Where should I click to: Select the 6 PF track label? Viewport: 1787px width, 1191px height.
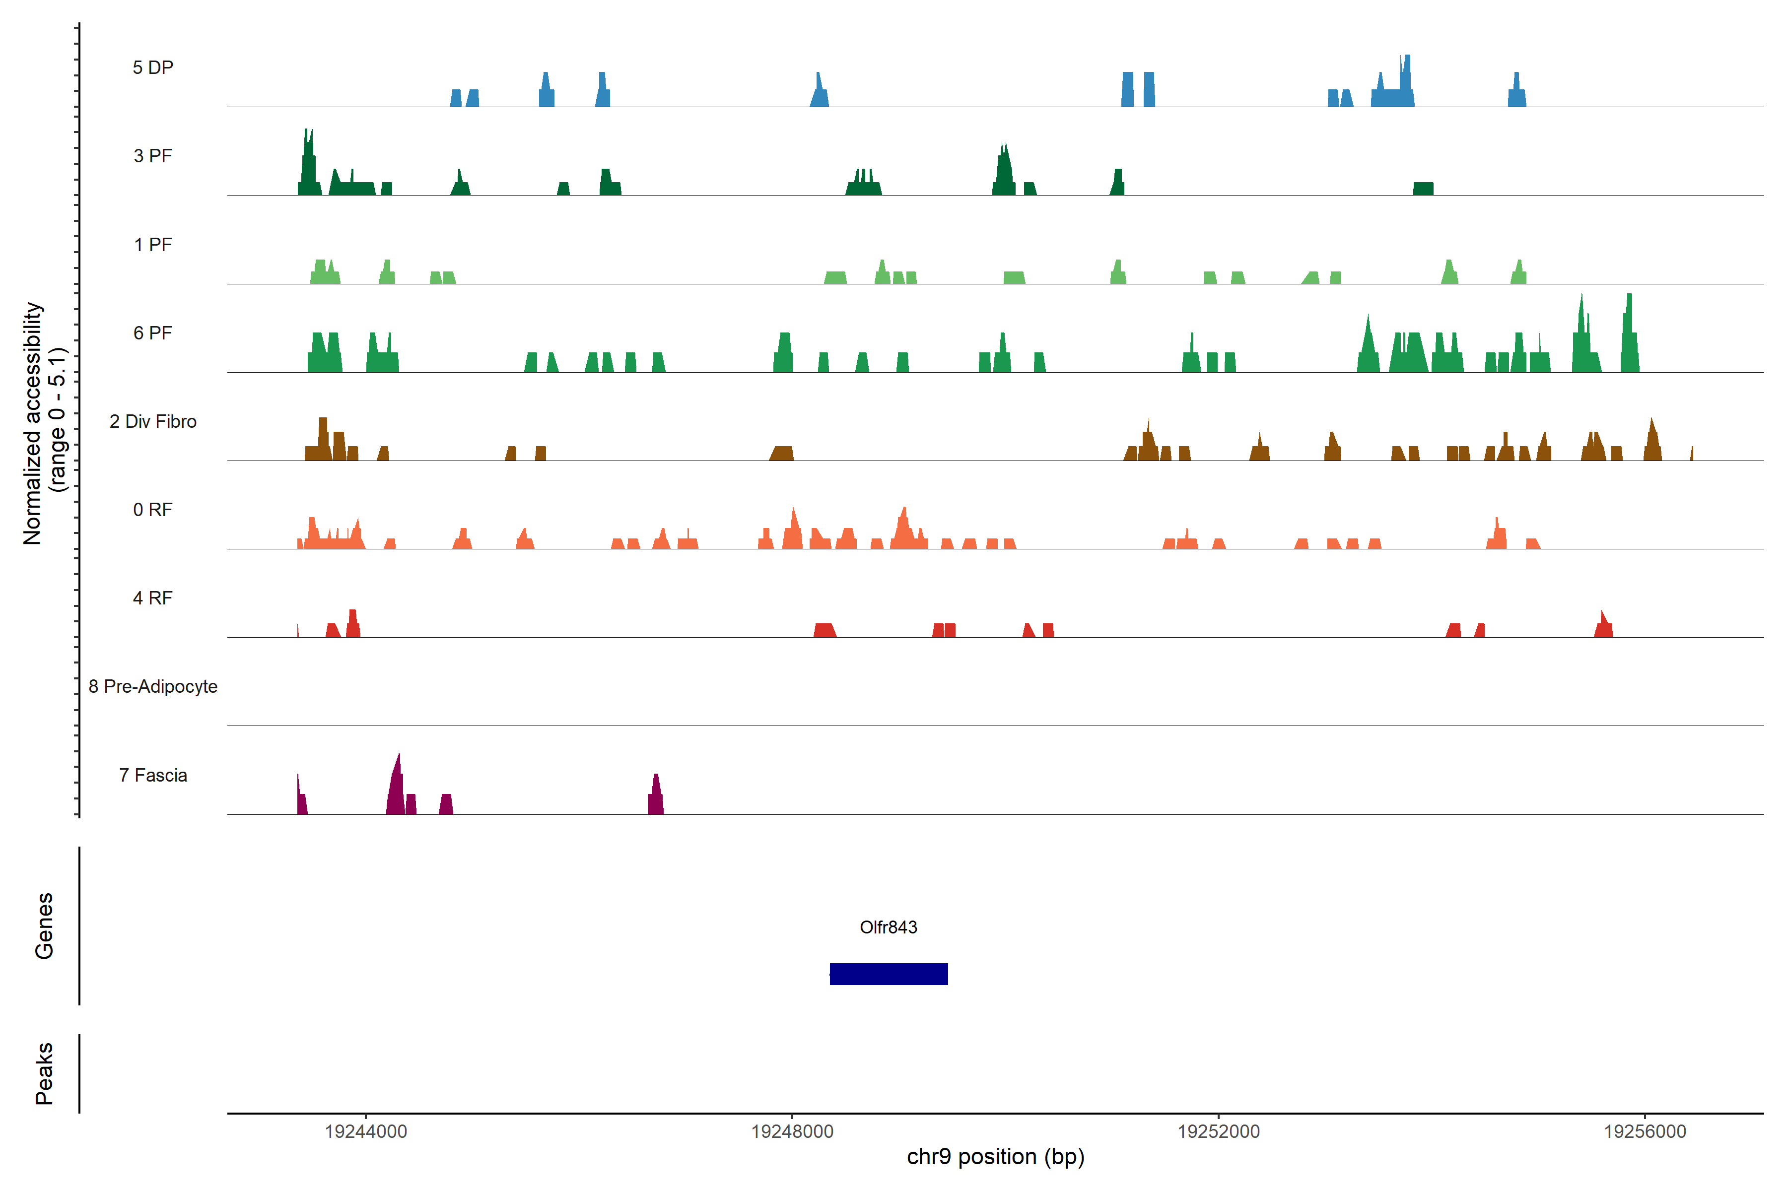[x=153, y=332]
